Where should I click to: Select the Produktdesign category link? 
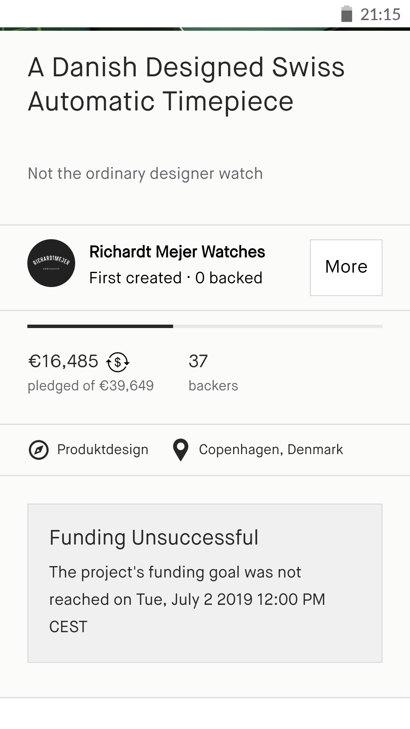pyautogui.click(x=102, y=450)
